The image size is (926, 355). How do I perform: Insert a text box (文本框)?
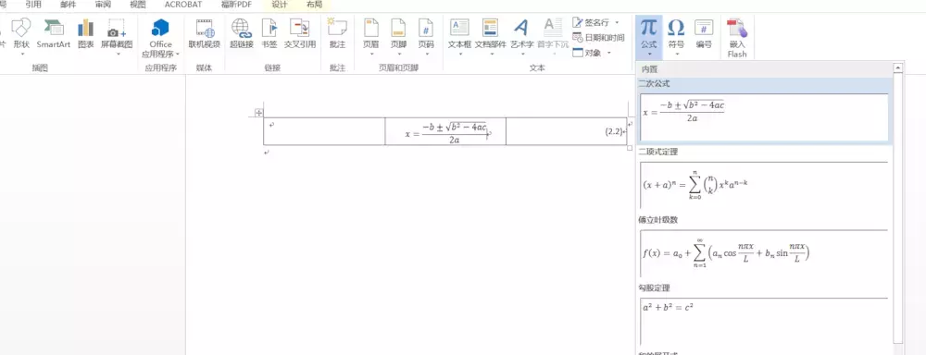459,33
